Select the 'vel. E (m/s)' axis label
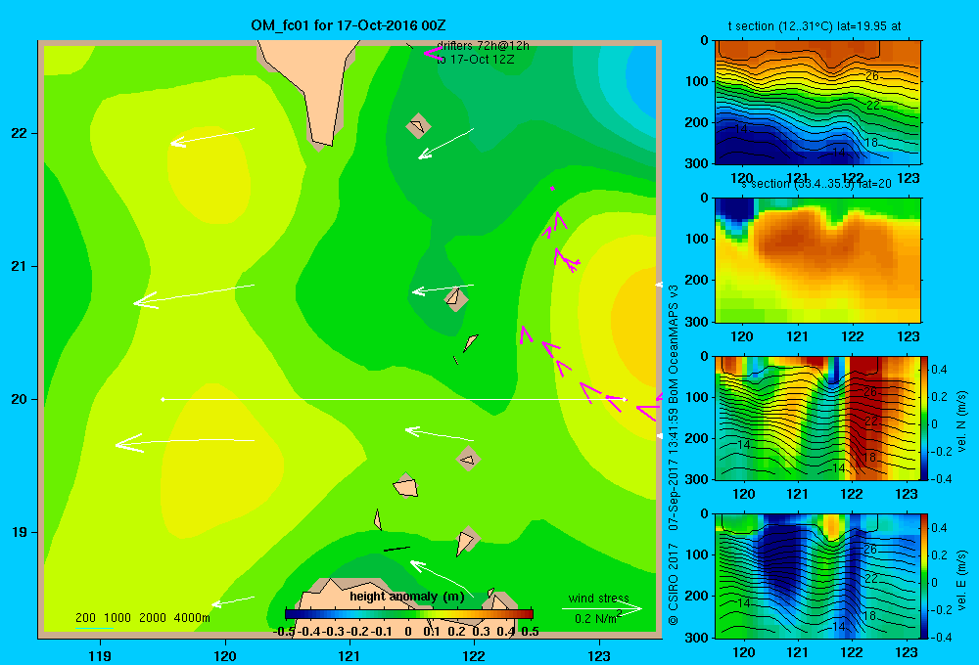Image resolution: width=979 pixels, height=665 pixels. click(x=962, y=580)
